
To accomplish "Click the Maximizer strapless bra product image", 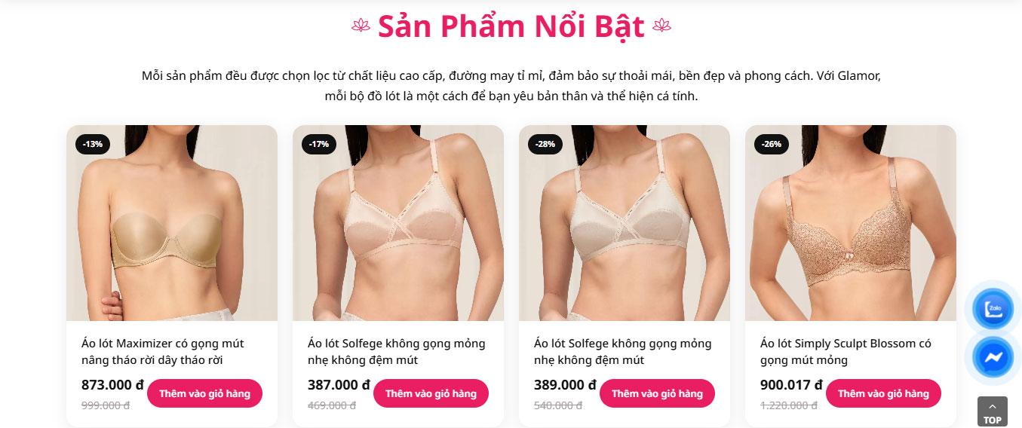I will point(172,223).
